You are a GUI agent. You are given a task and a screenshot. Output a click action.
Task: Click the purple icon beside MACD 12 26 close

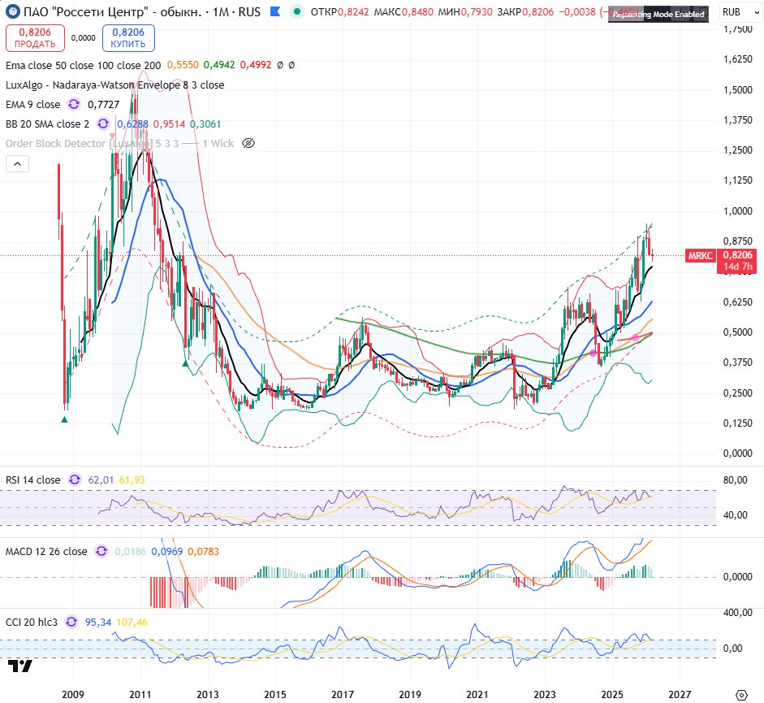coord(101,551)
